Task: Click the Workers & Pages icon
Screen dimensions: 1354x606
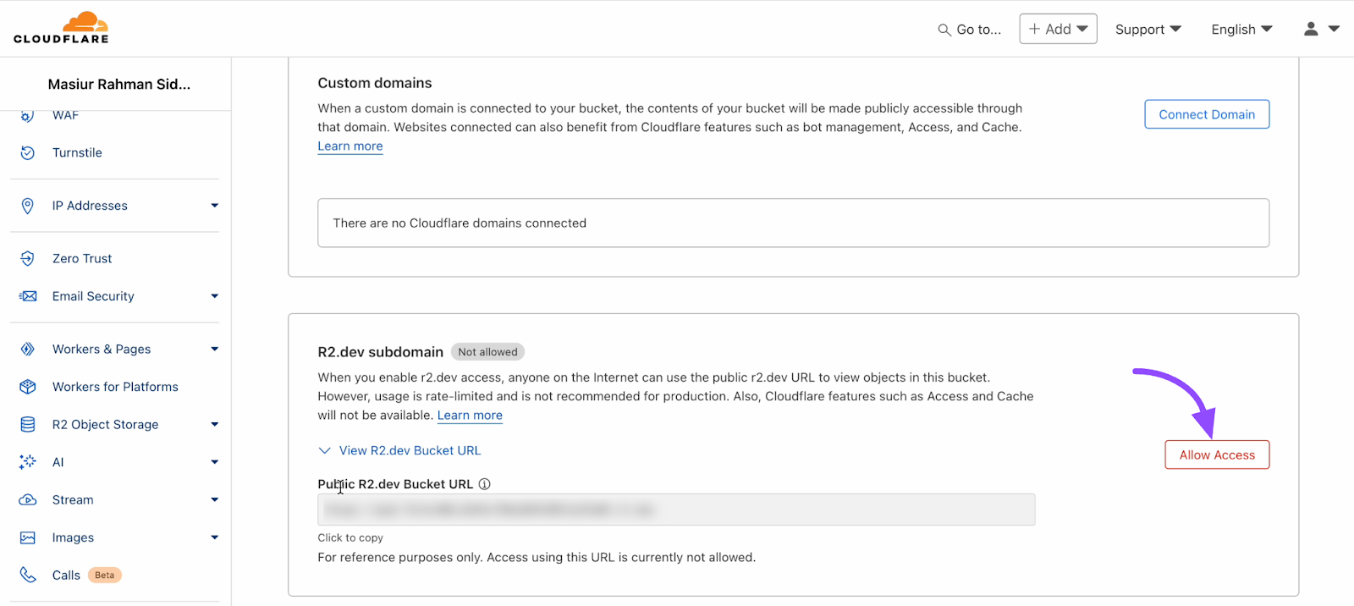Action: click(x=28, y=349)
